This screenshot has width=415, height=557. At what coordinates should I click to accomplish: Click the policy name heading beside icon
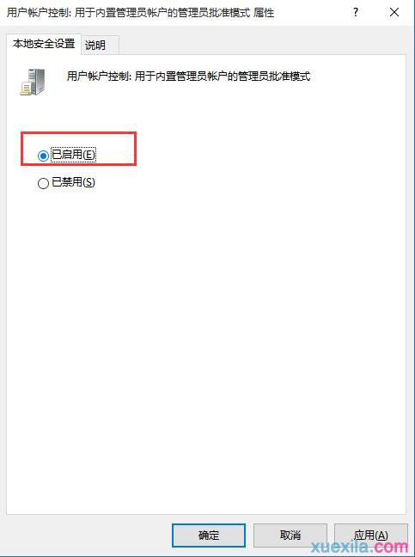pos(188,76)
